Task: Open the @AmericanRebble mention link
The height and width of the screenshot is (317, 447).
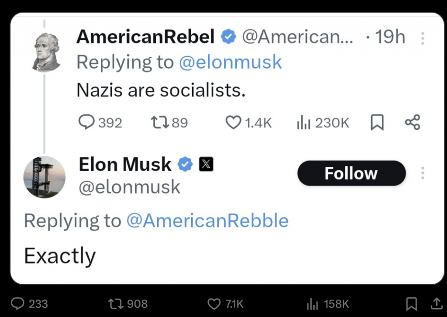Action: (207, 221)
